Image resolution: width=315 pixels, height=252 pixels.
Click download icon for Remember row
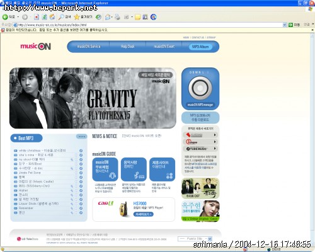click(x=81, y=208)
